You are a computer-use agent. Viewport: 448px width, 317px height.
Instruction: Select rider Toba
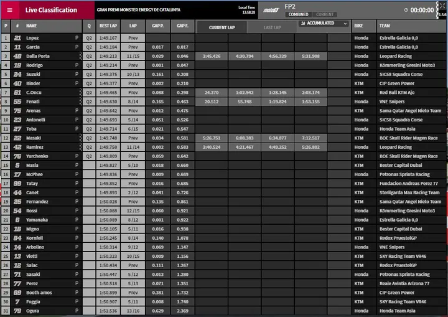point(32,129)
